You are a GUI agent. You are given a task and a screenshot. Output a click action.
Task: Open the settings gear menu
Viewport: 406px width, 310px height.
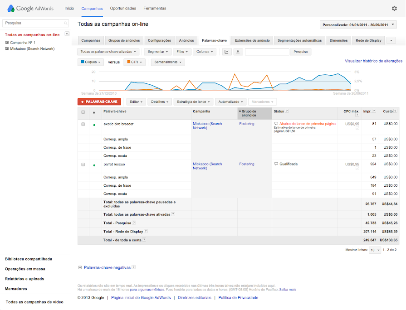[394, 8]
